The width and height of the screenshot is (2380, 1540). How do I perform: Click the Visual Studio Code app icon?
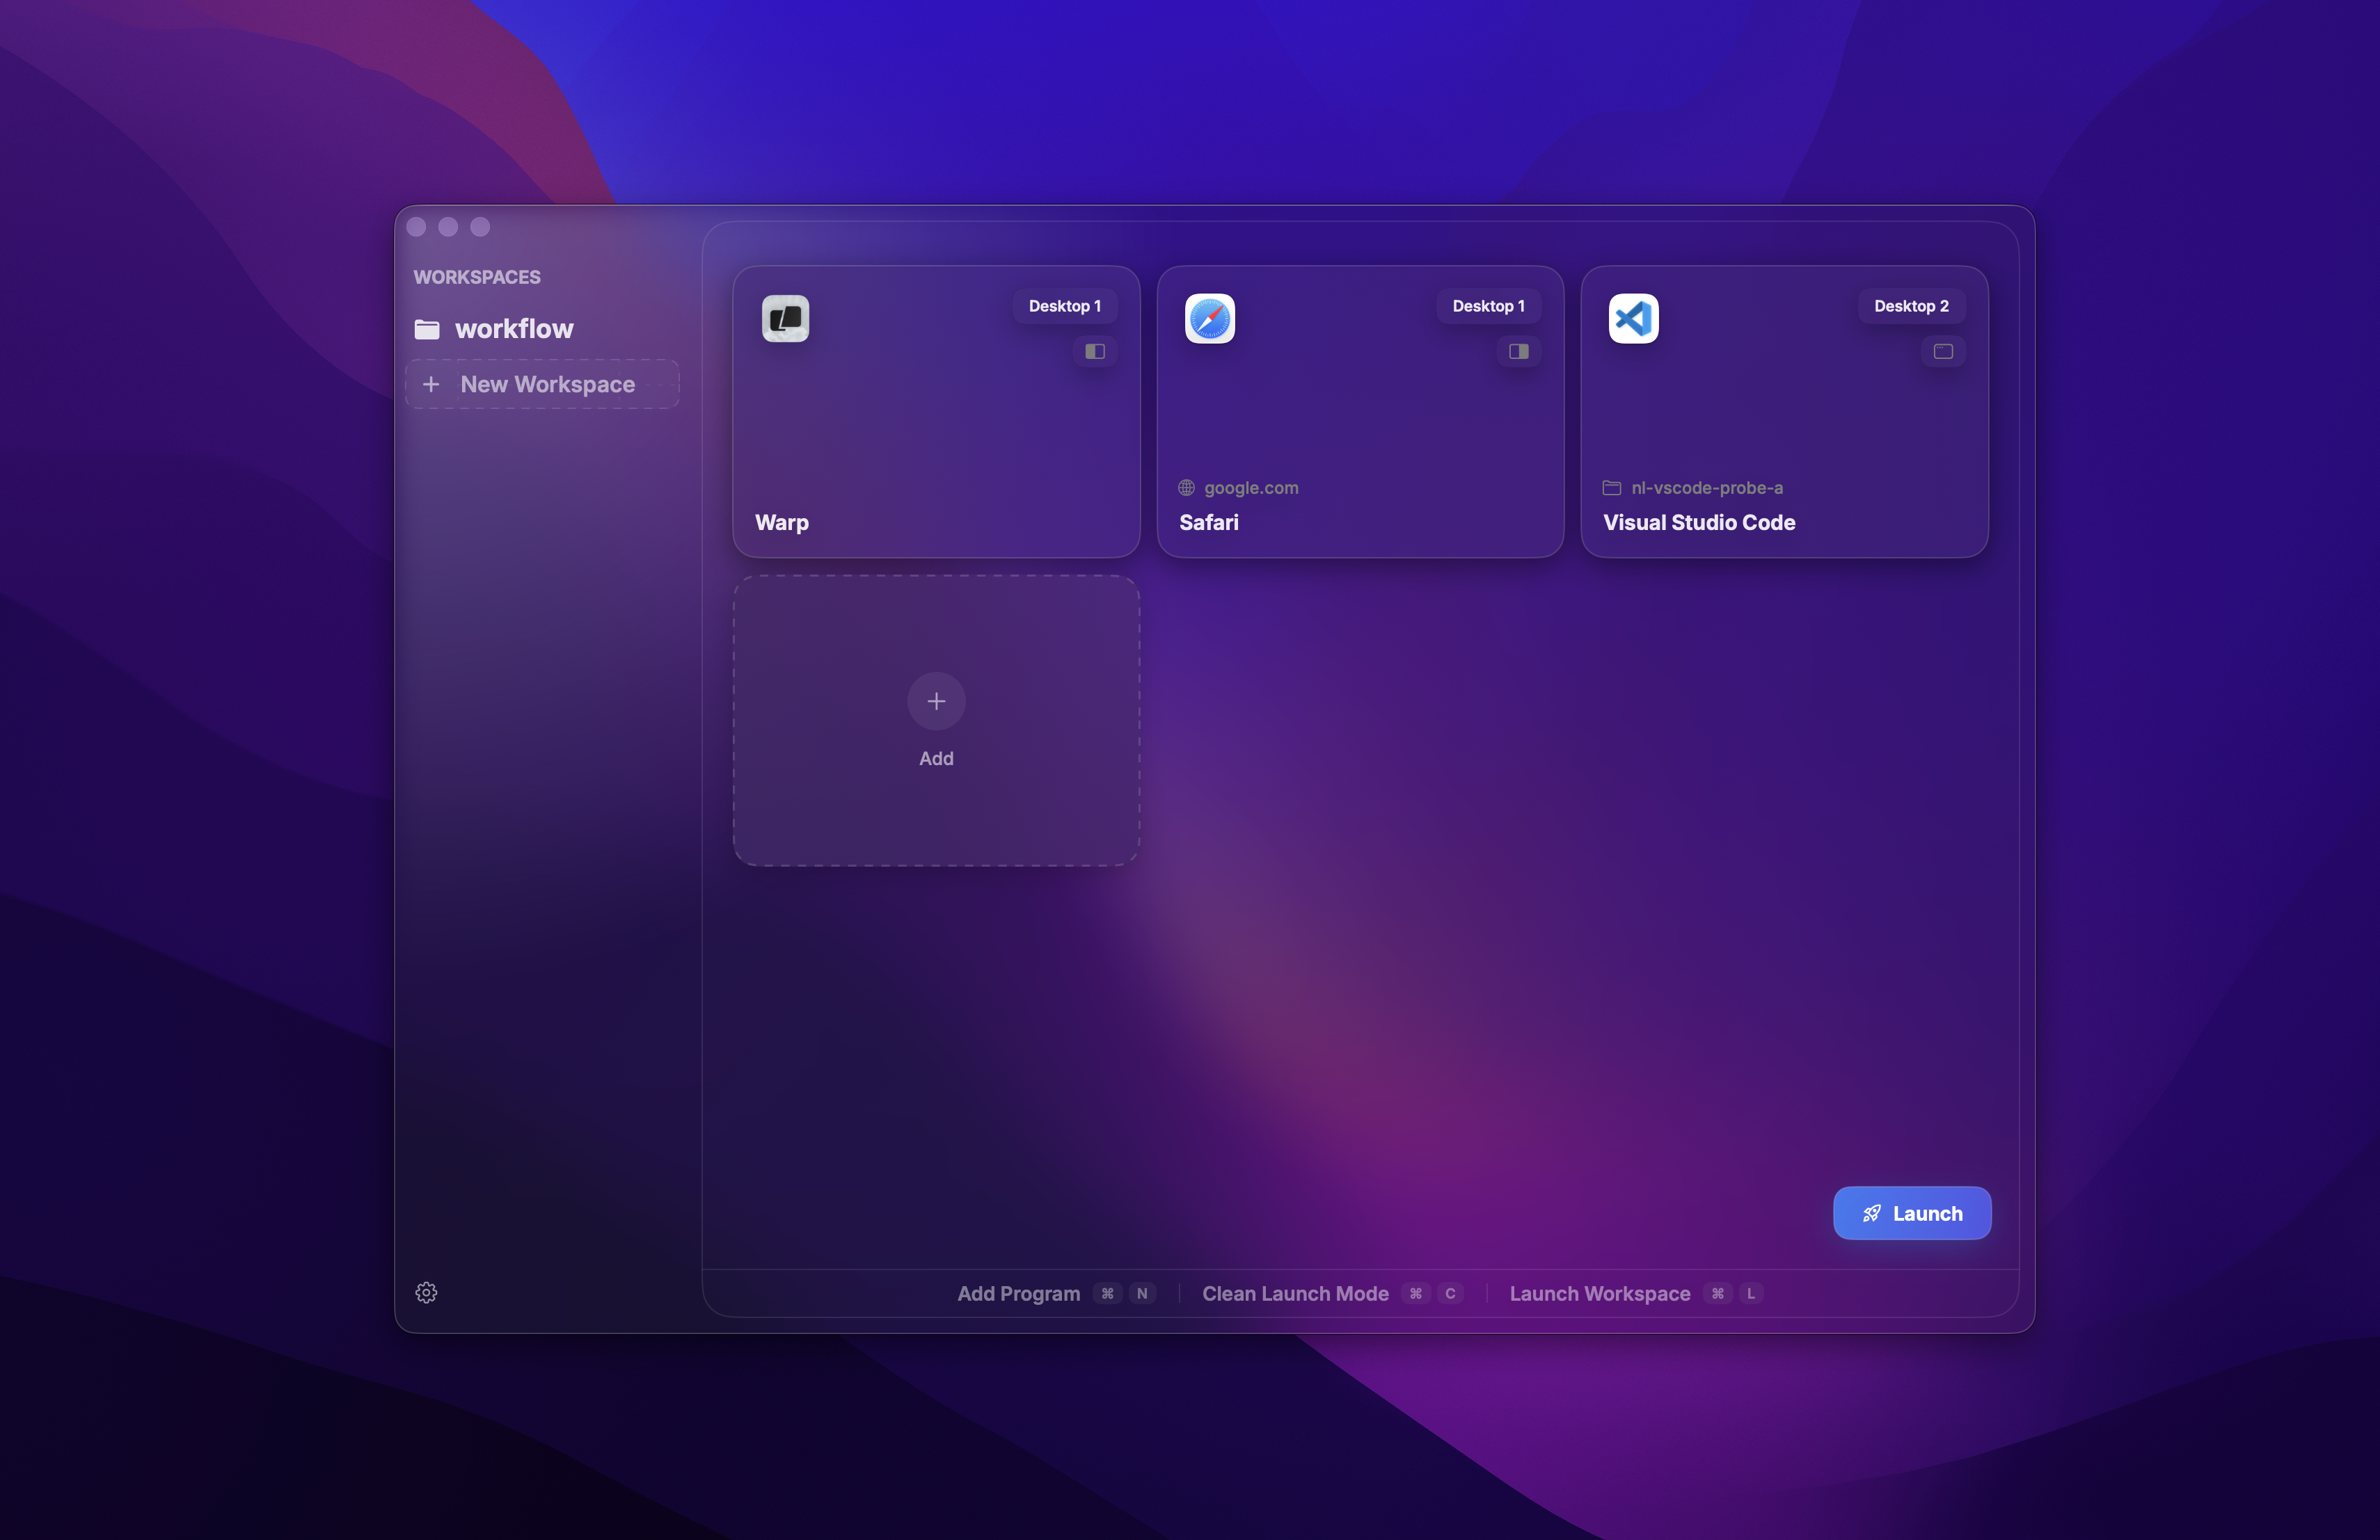[x=1634, y=319]
